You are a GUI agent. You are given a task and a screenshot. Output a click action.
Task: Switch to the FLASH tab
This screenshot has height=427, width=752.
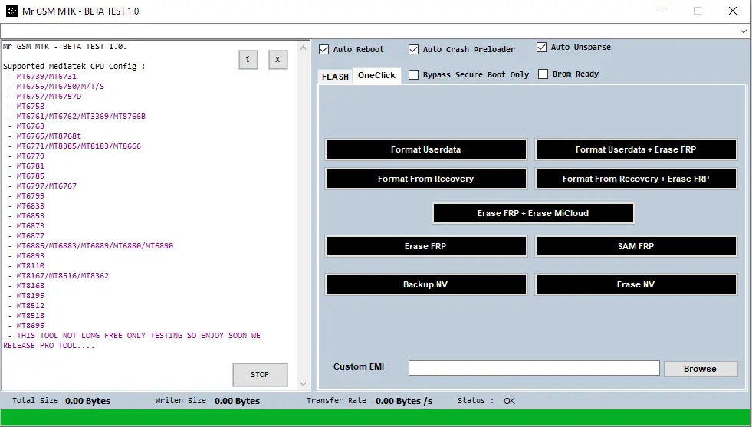click(335, 77)
